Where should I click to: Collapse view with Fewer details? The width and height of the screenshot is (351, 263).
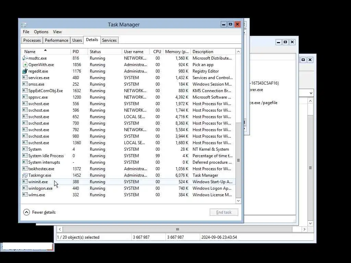(39, 212)
